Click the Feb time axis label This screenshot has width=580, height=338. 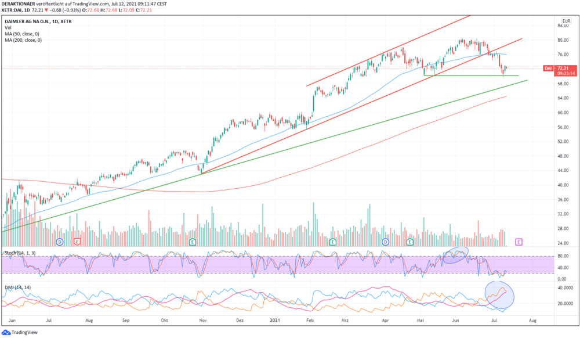310,320
